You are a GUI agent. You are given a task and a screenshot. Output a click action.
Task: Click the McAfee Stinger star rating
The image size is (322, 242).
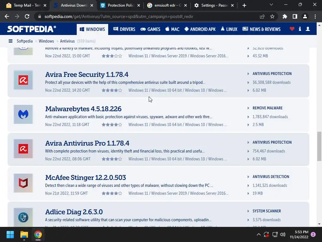(x=112, y=193)
